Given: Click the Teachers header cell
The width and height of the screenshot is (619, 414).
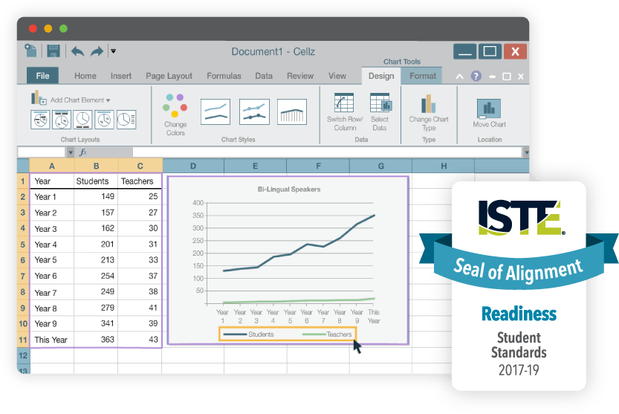Looking at the screenshot, I should (140, 181).
